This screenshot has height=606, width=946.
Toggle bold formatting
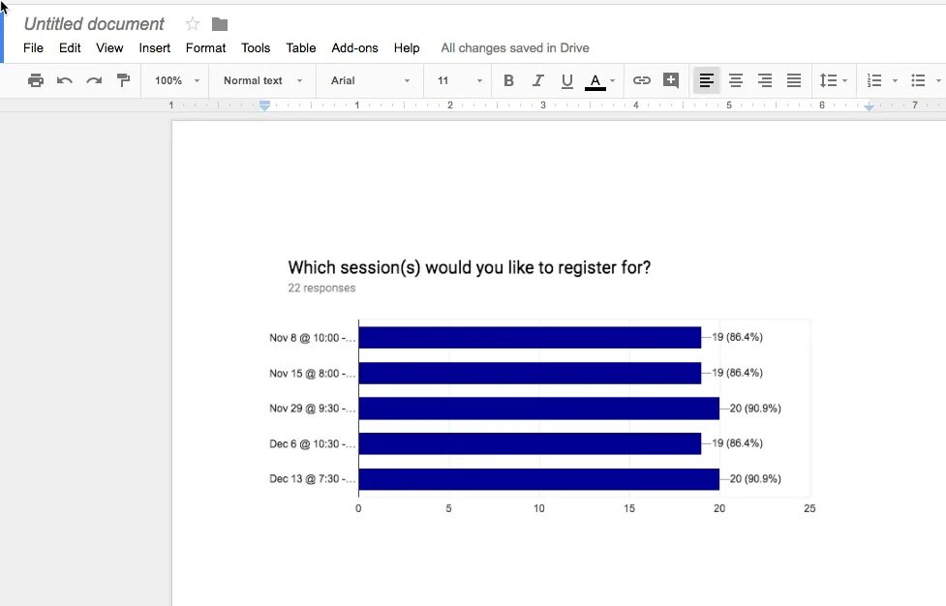tap(508, 80)
